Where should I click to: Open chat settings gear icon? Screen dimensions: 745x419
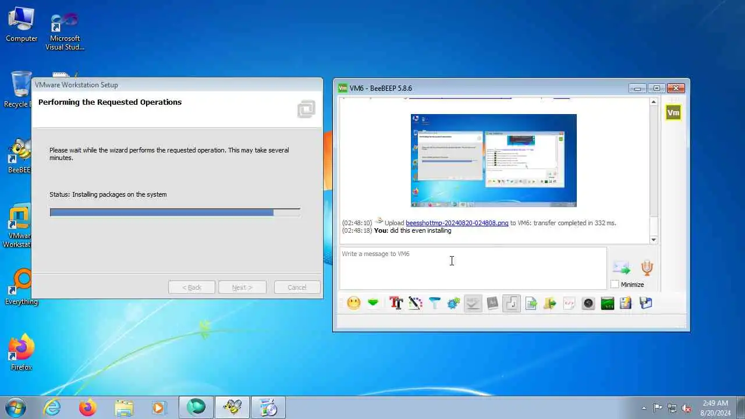pyautogui.click(x=453, y=303)
